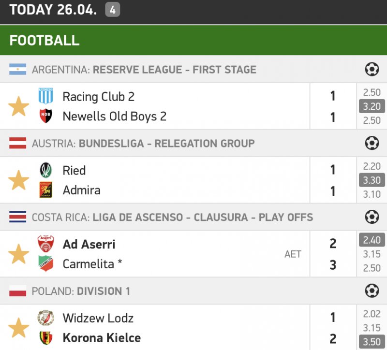Collapse the Argentina Reserve League header
This screenshot has width=387, height=350.
coord(144,70)
